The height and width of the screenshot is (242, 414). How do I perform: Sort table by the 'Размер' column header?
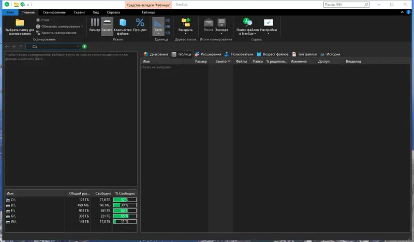pos(196,62)
